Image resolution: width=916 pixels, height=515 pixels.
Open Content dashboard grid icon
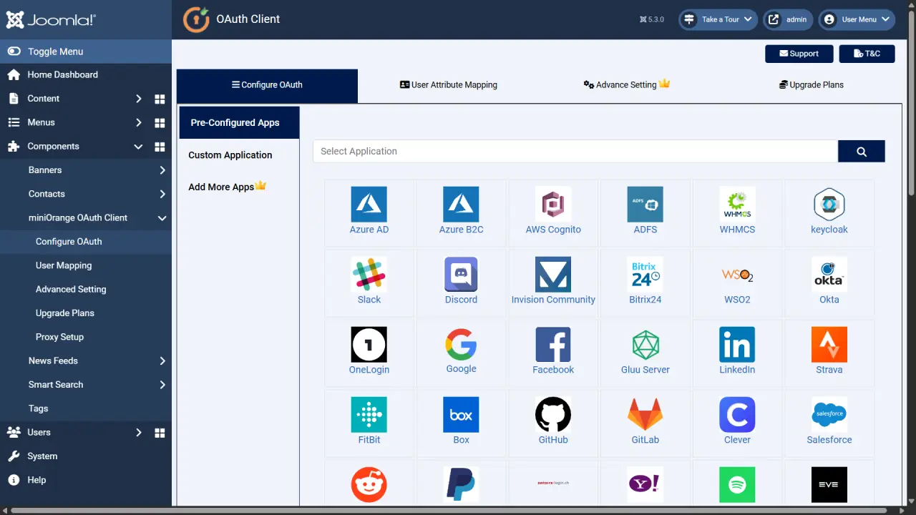(160, 99)
